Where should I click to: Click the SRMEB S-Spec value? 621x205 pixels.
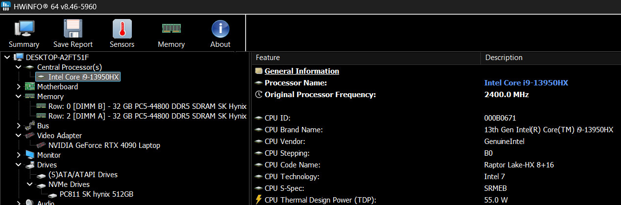point(496,188)
